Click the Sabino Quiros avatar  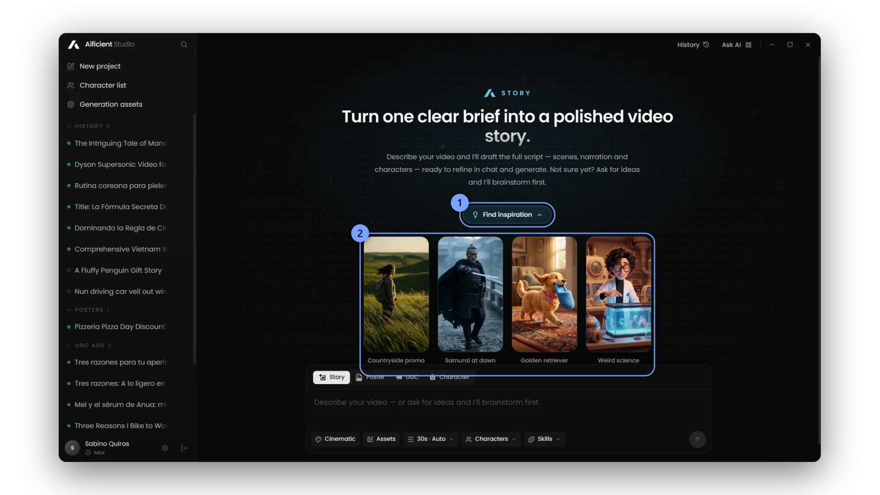point(72,448)
